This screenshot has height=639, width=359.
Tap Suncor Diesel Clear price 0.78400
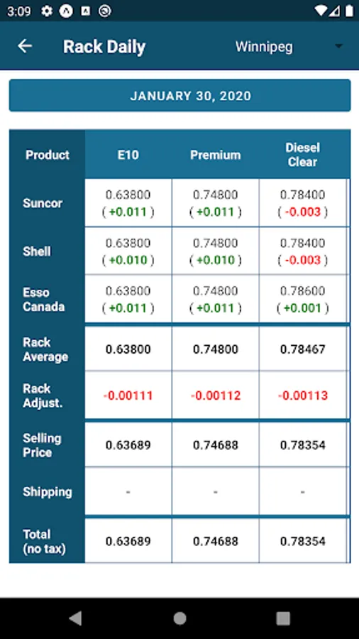click(302, 195)
